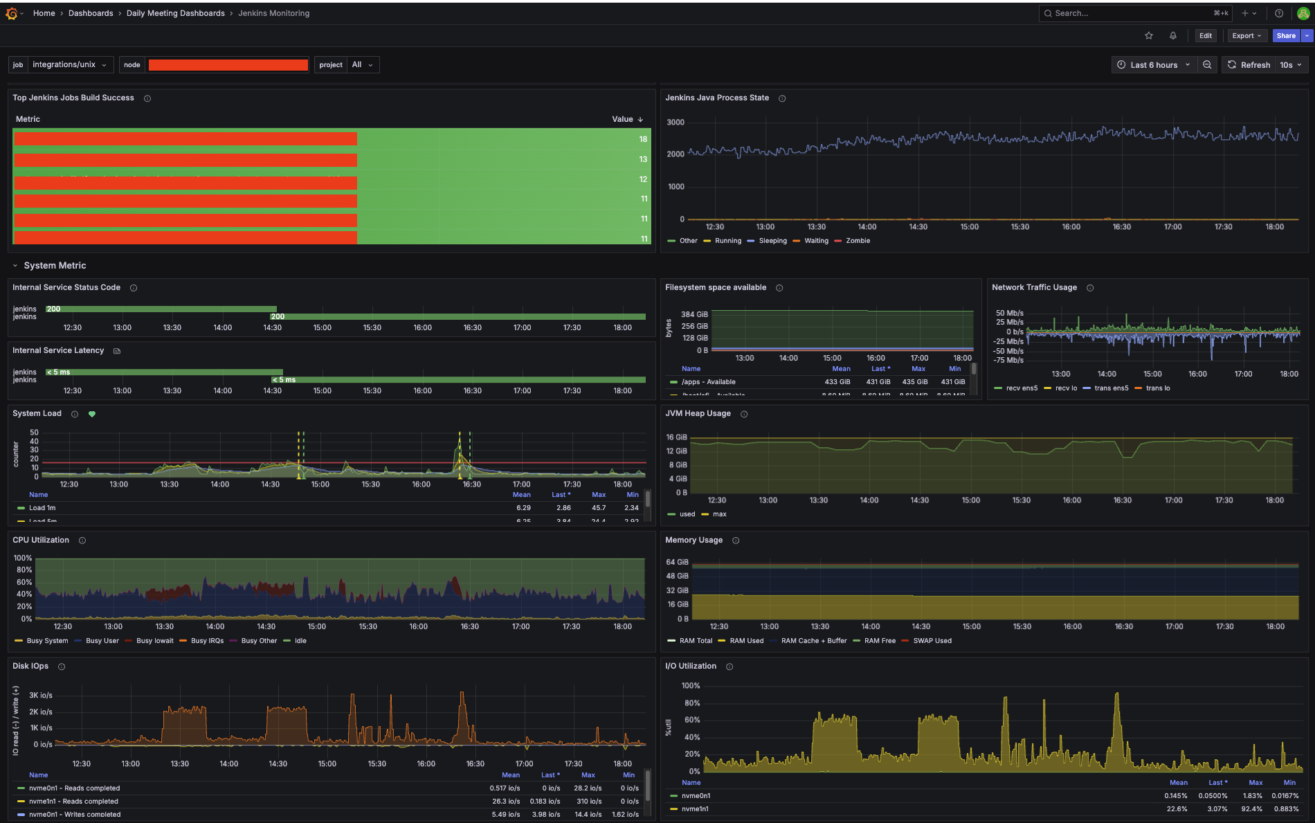The image size is (1315, 823).
Task: Open the 10s refresh interval dropdown
Action: [1291, 65]
